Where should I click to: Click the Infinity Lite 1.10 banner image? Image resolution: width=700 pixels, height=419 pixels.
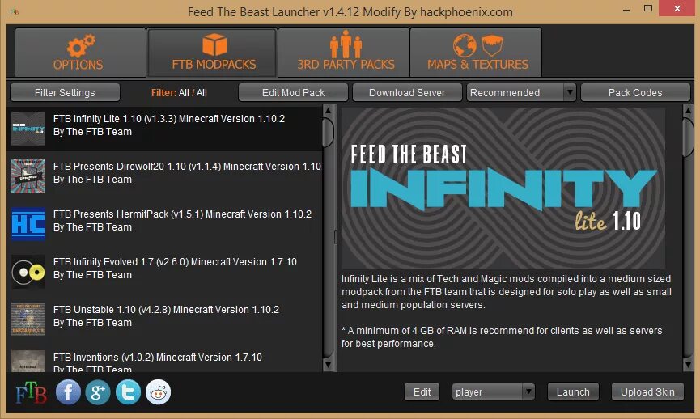click(x=503, y=188)
